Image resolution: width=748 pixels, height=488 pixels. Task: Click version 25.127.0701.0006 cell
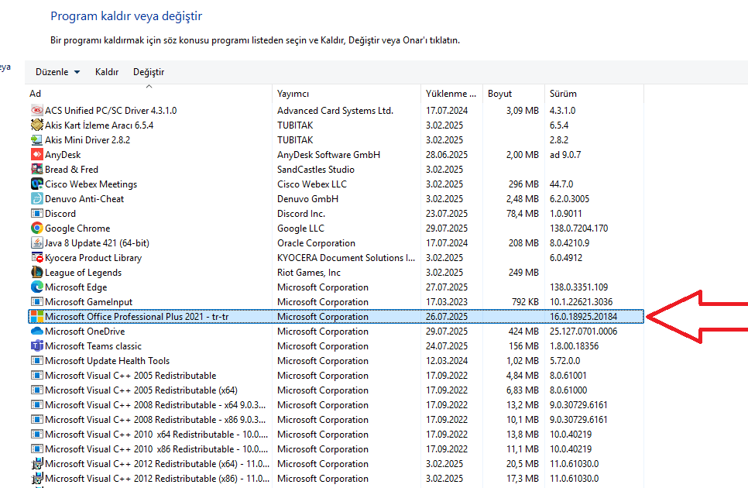click(583, 332)
